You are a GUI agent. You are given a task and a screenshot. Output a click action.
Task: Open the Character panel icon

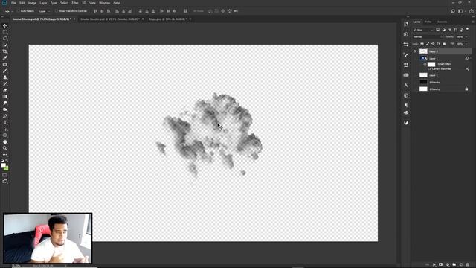click(x=406, y=86)
